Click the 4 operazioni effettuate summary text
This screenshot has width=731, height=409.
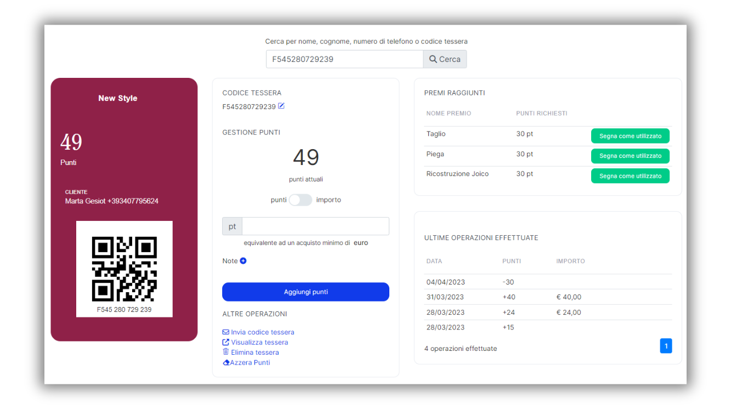pos(461,348)
